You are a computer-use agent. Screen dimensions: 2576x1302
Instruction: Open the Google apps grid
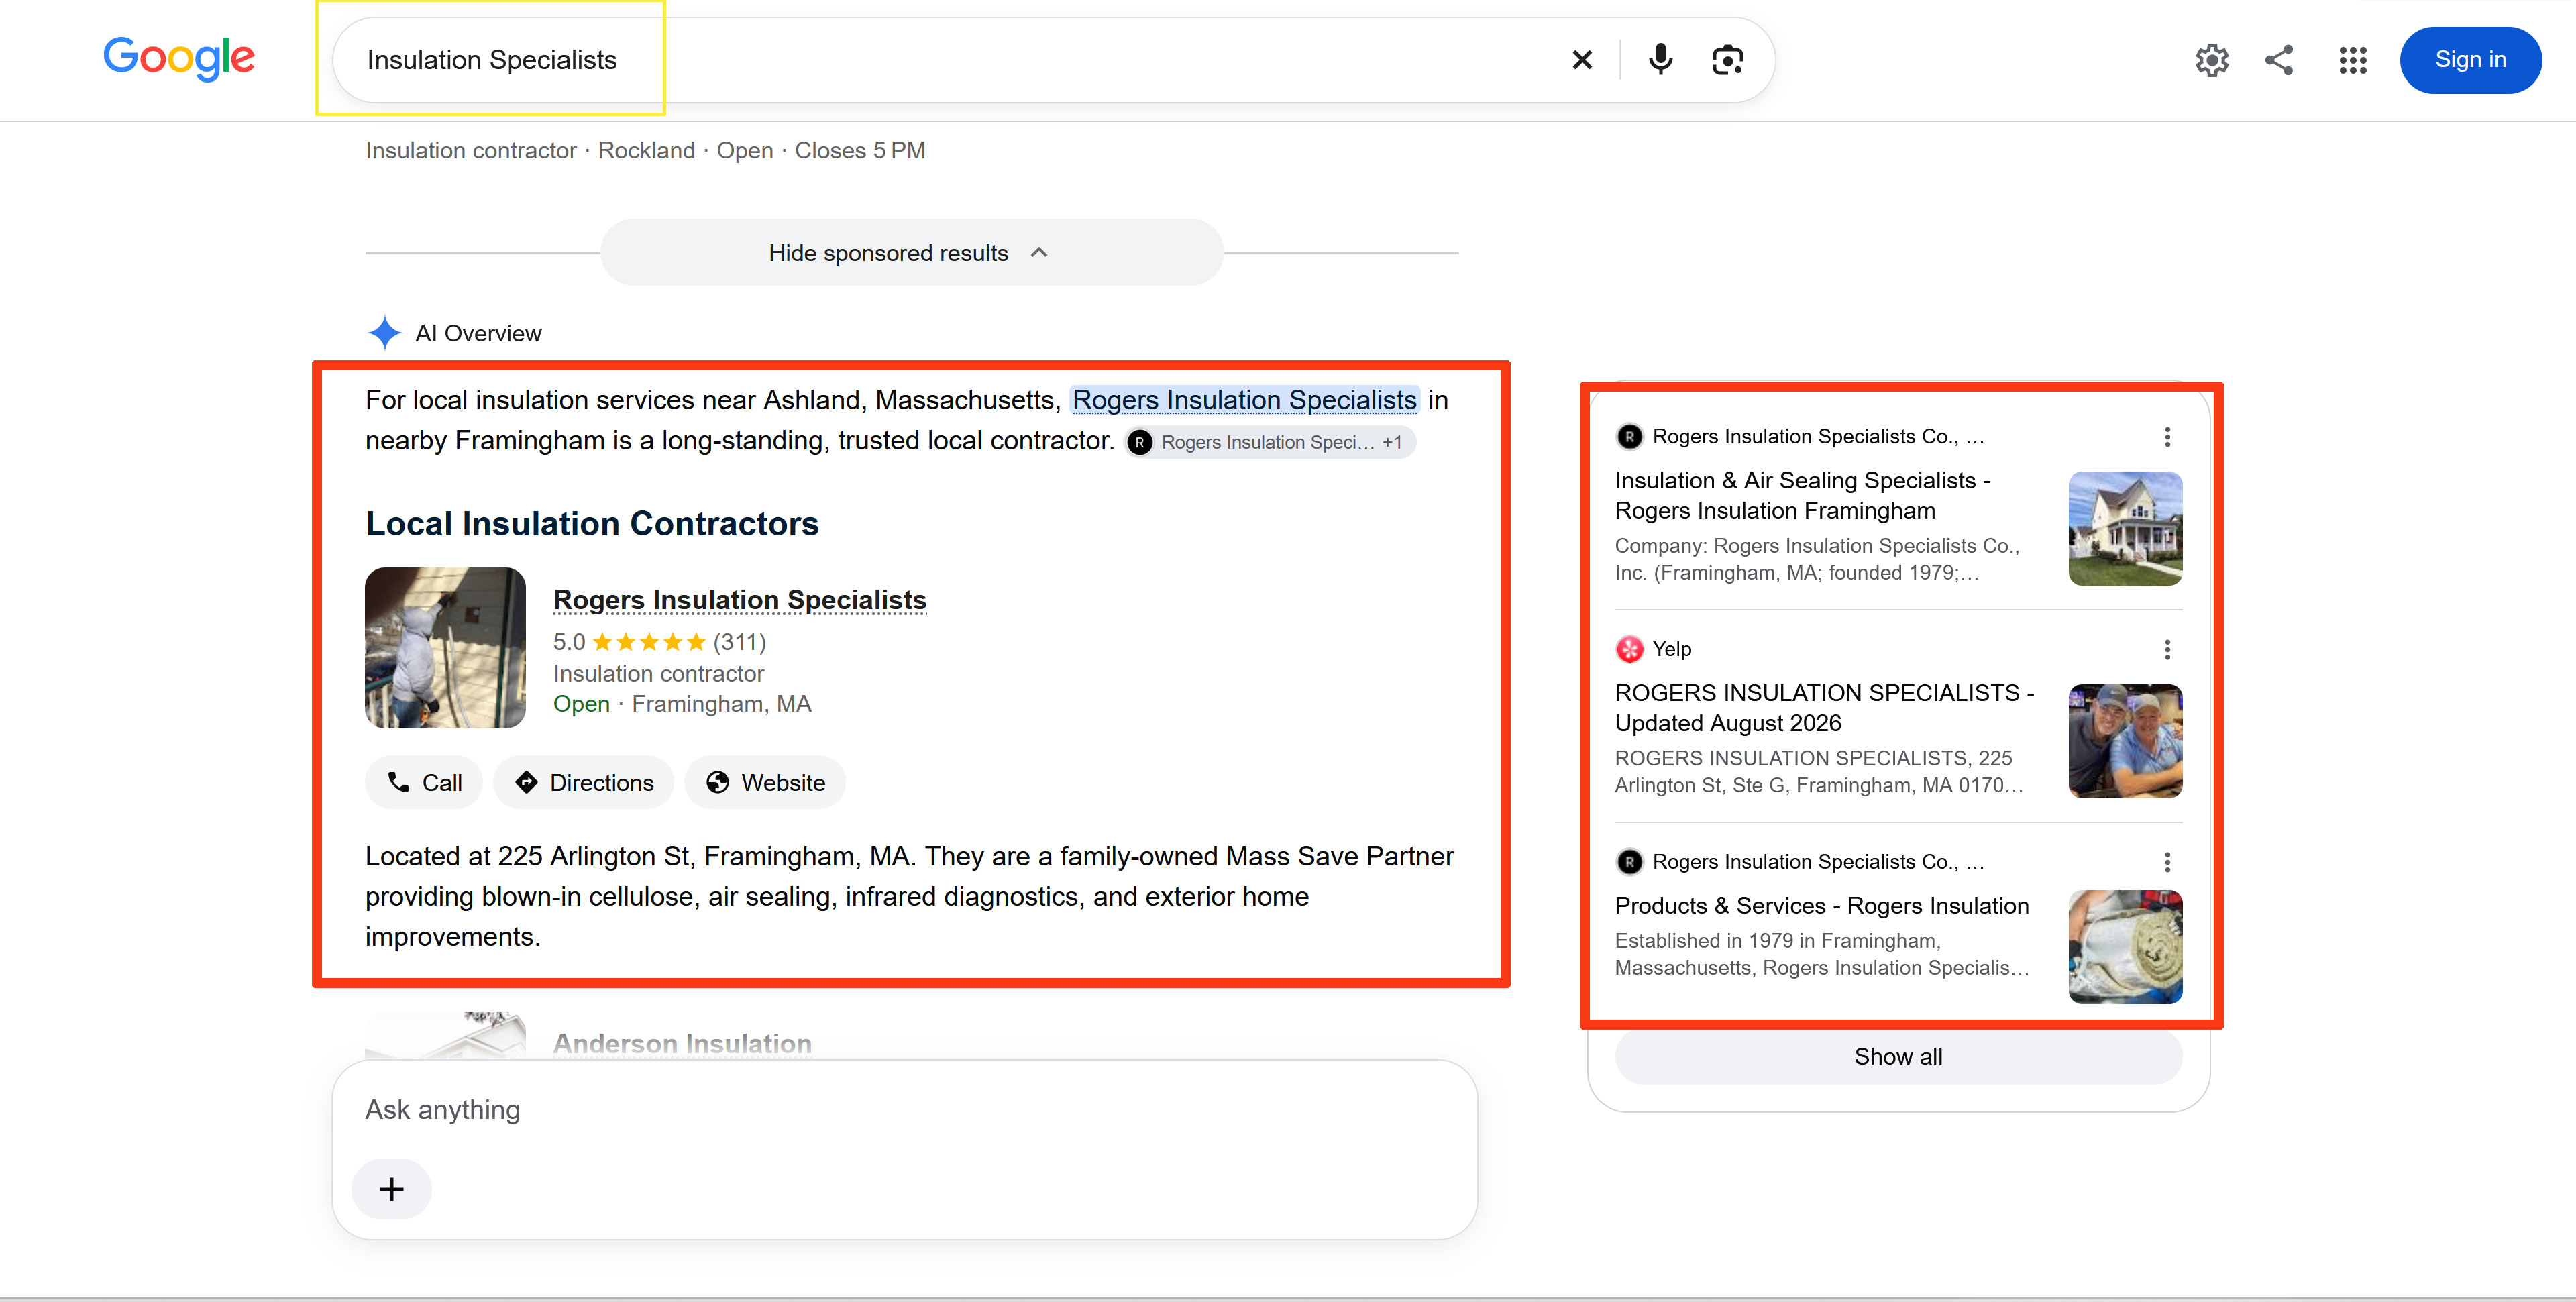coord(2353,60)
